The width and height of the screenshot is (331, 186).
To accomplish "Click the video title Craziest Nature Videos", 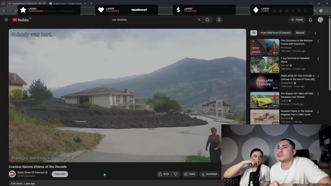I will [38, 167].
